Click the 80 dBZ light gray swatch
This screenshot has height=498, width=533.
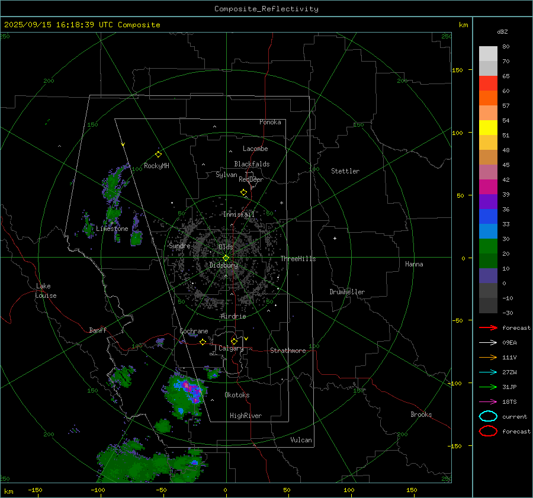(488, 53)
